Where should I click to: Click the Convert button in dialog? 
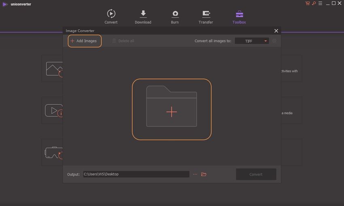point(256,174)
